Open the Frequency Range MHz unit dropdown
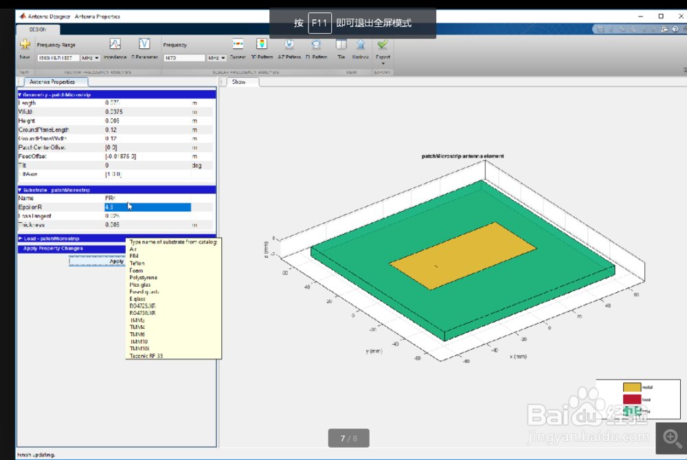Screen dimensions: 687x460 click(91, 58)
